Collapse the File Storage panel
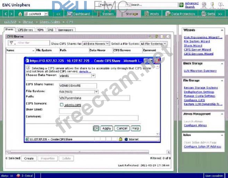The width and height of the screenshot is (228, 178). pyautogui.click(x=222, y=81)
